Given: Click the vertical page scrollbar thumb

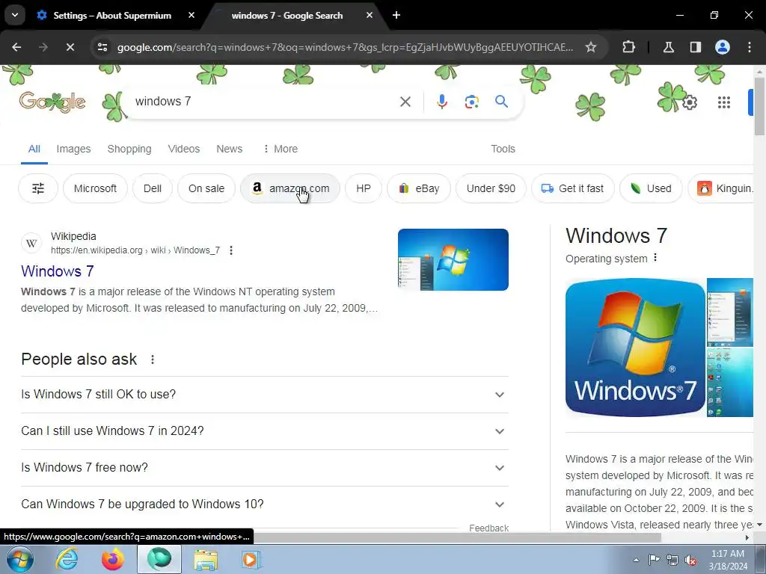Looking at the screenshot, I should [x=759, y=105].
